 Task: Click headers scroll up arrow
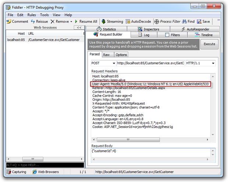click(213, 76)
